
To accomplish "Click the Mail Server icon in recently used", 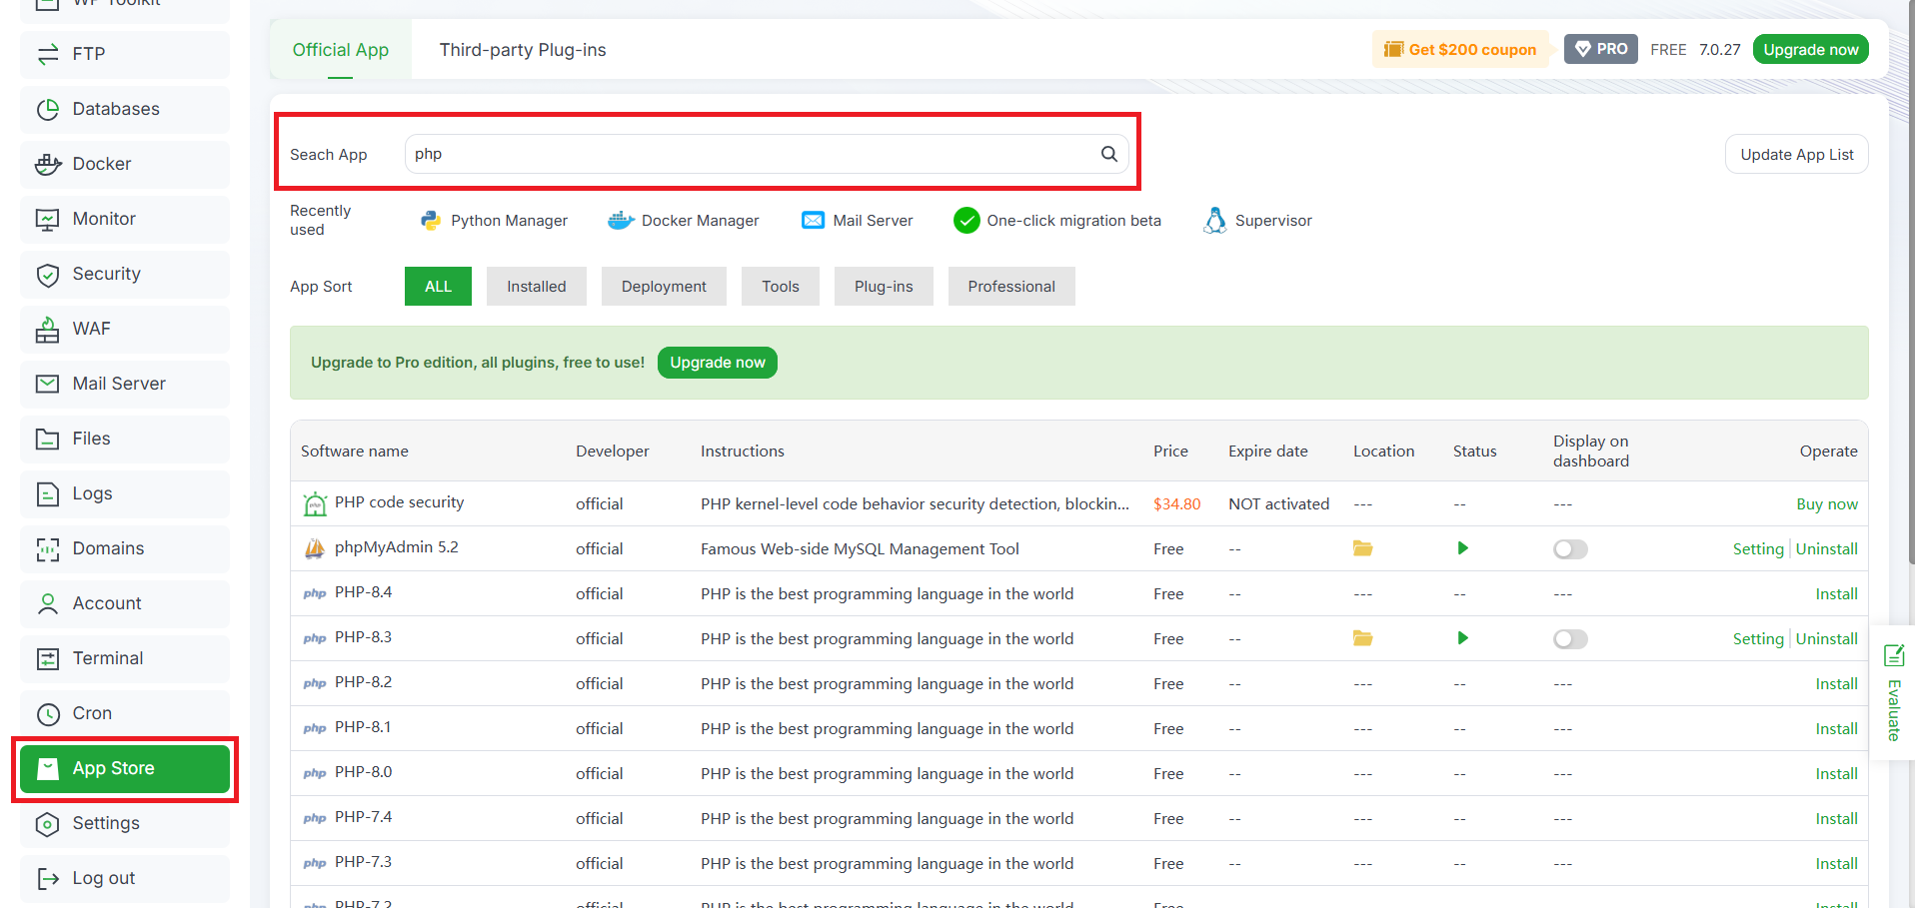I will coord(814,220).
